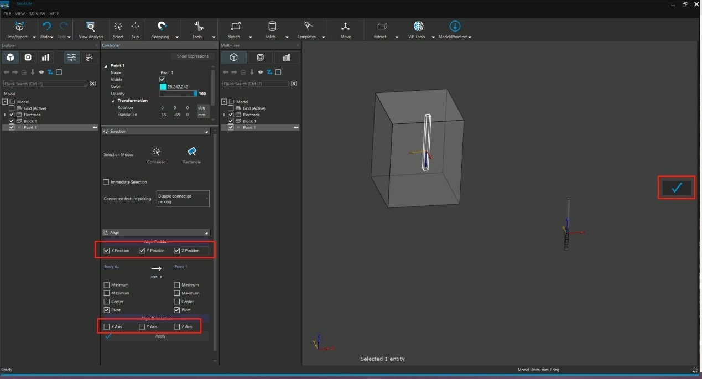Click the Point 1 color swatch
The height and width of the screenshot is (379, 702).
[163, 86]
